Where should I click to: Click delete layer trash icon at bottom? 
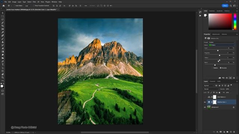[234, 132]
